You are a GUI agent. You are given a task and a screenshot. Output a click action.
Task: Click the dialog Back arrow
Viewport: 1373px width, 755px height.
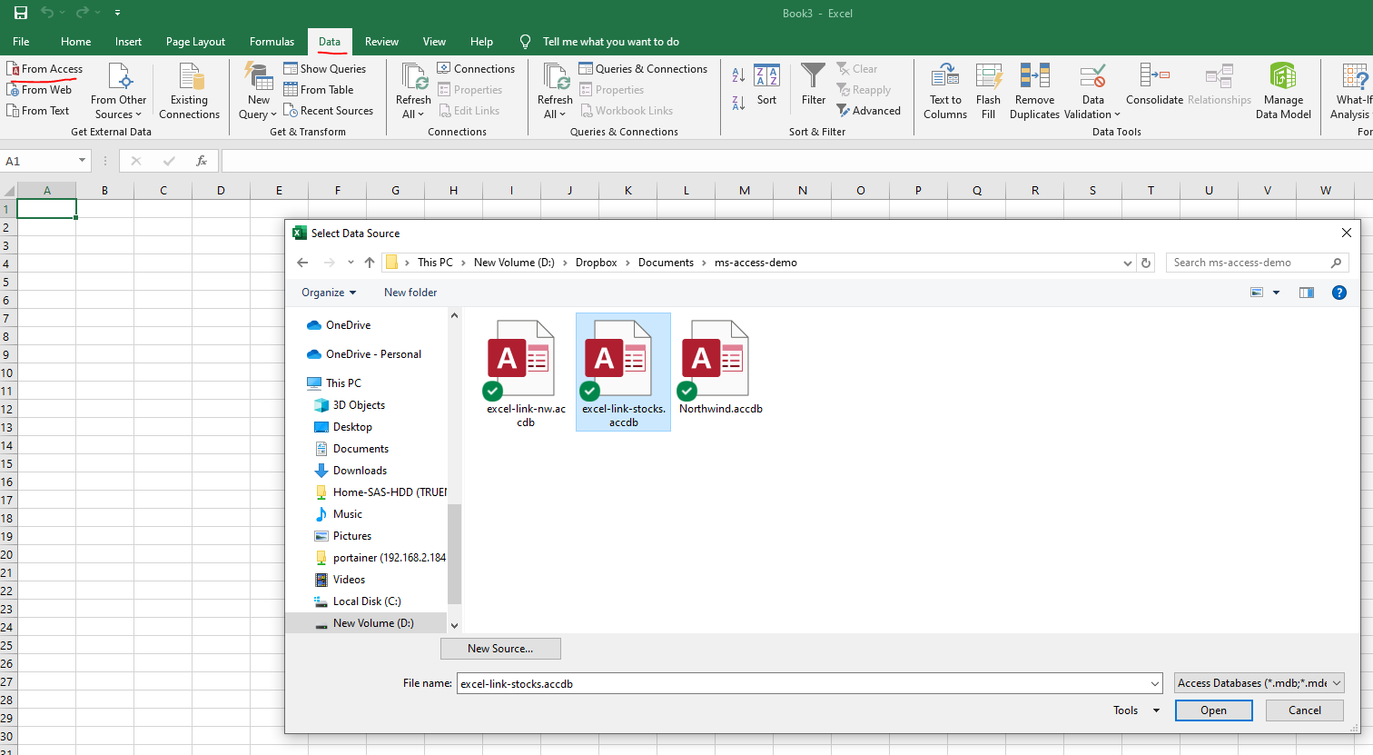[x=302, y=263]
